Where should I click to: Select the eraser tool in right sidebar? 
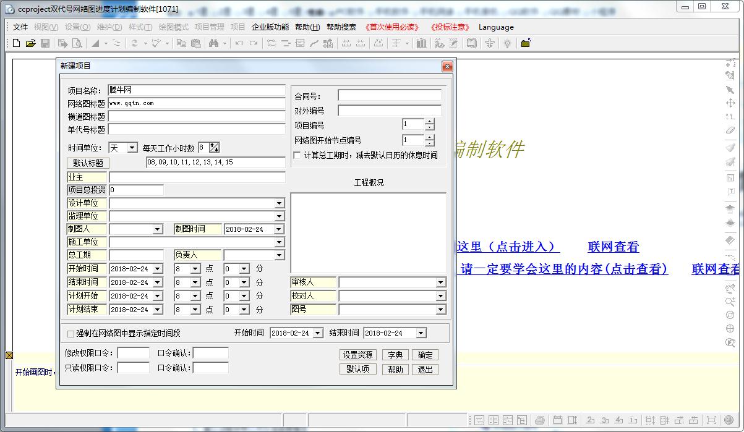[x=730, y=130]
